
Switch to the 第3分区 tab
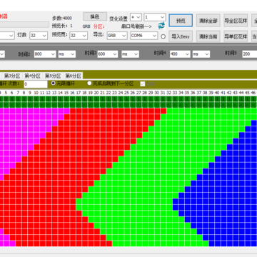[x=13, y=76]
